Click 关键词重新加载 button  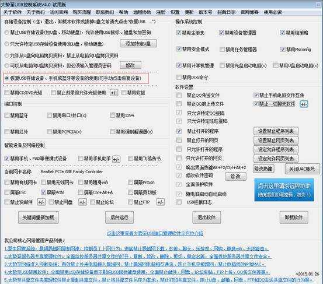pyautogui.click(x=39, y=218)
